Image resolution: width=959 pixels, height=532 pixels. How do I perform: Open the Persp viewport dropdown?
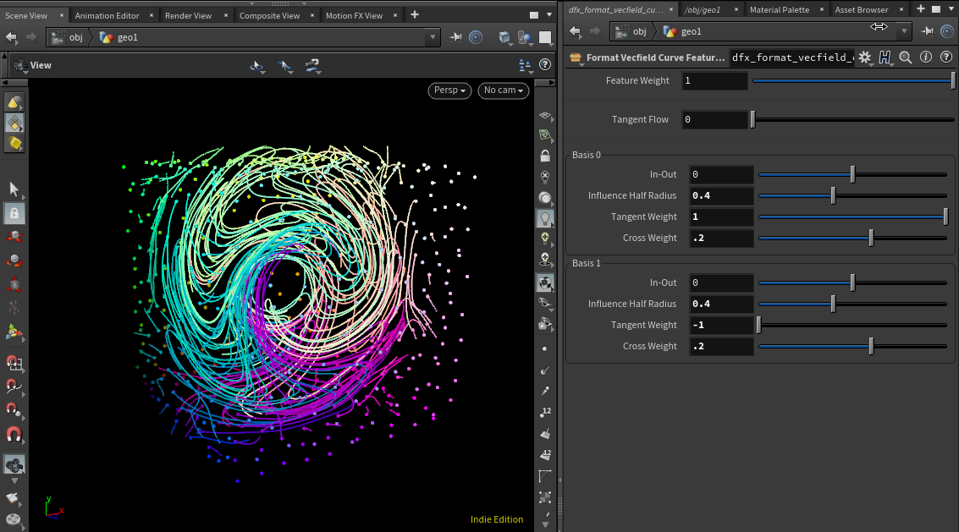click(x=449, y=90)
